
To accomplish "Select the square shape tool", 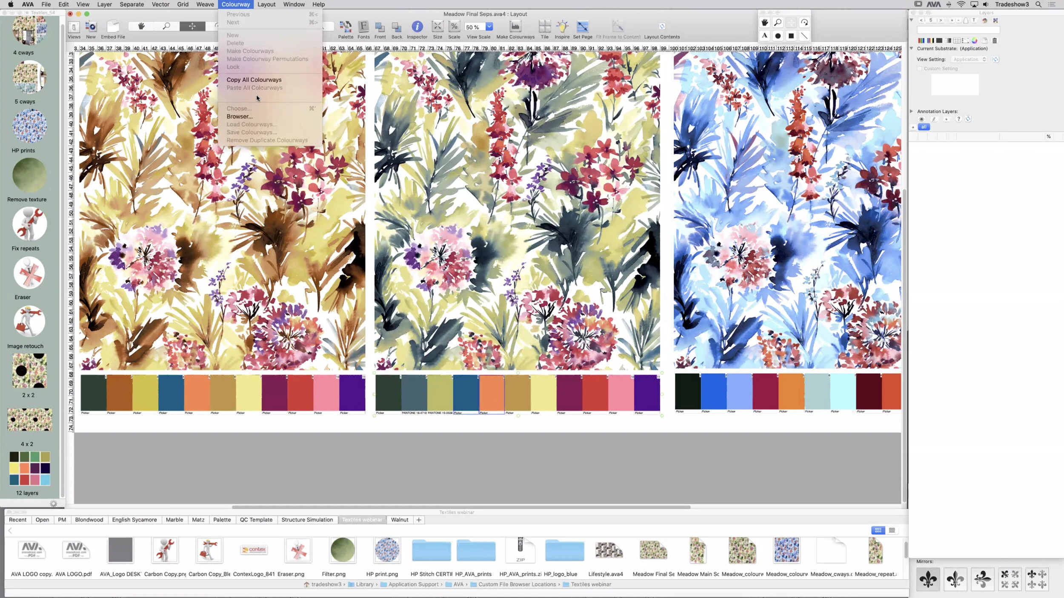I will tap(791, 36).
